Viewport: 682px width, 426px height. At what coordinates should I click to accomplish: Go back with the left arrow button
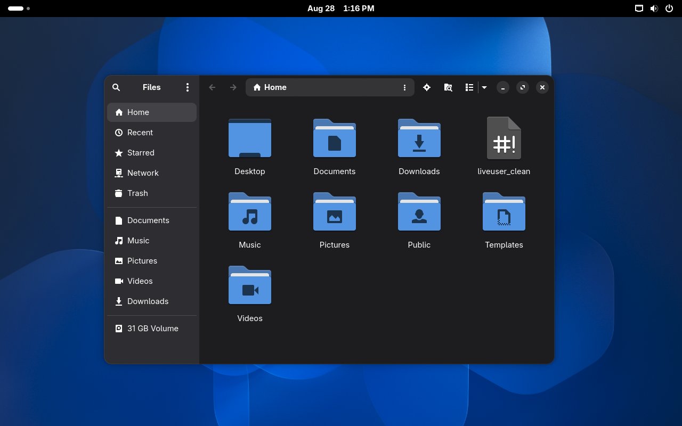tap(212, 87)
